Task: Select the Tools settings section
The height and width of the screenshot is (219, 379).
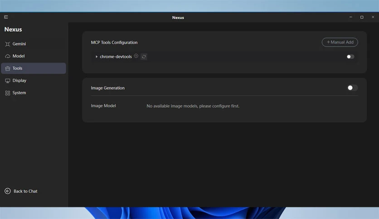Action: pos(34,68)
